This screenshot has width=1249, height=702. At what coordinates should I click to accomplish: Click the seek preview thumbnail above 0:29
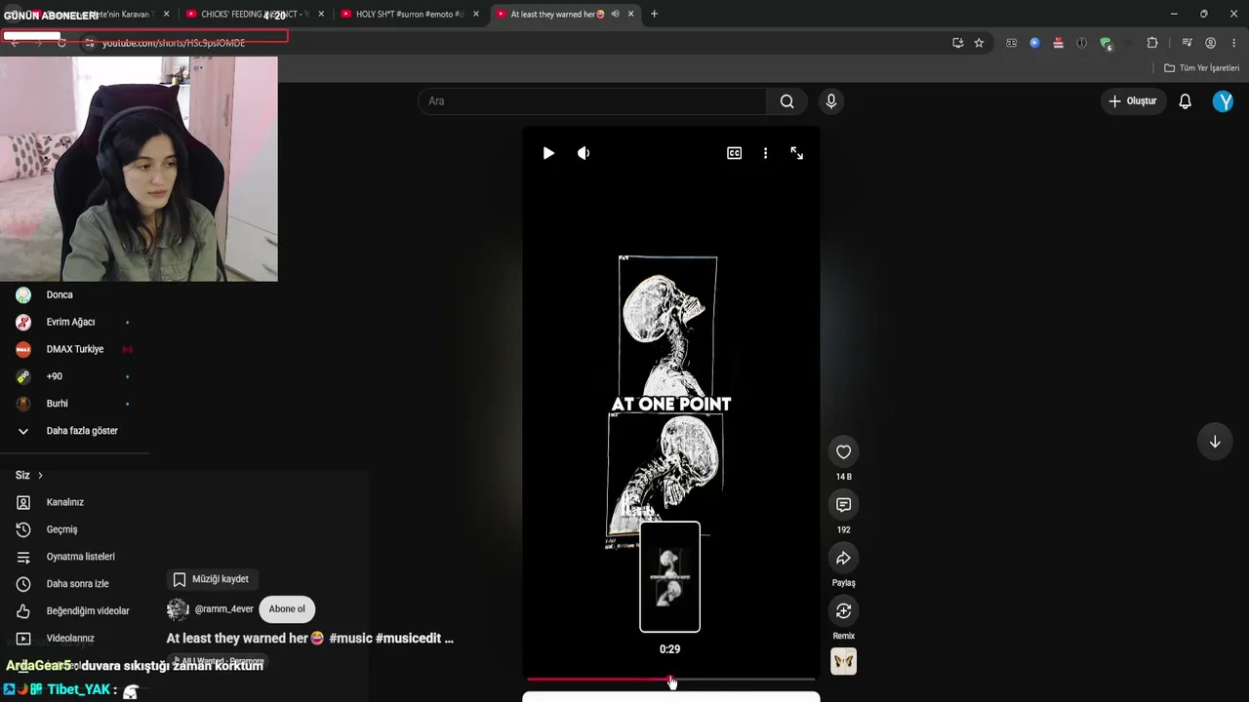[x=669, y=577]
